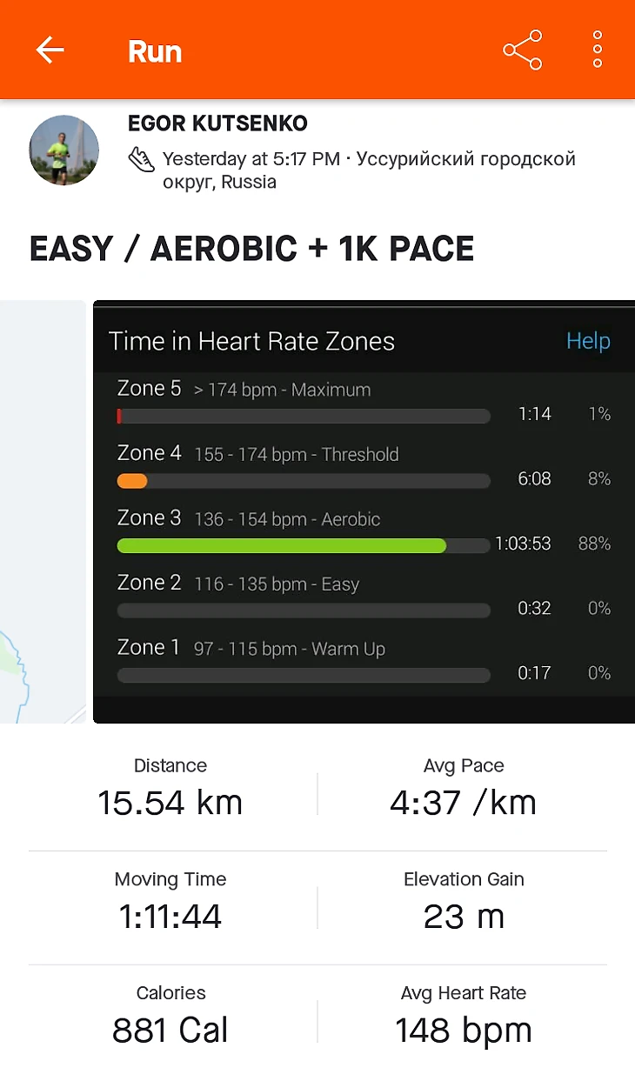Image resolution: width=635 pixels, height=1081 pixels.
Task: Tap the Avg Pace 4:37 /km stat
Action: point(463,790)
